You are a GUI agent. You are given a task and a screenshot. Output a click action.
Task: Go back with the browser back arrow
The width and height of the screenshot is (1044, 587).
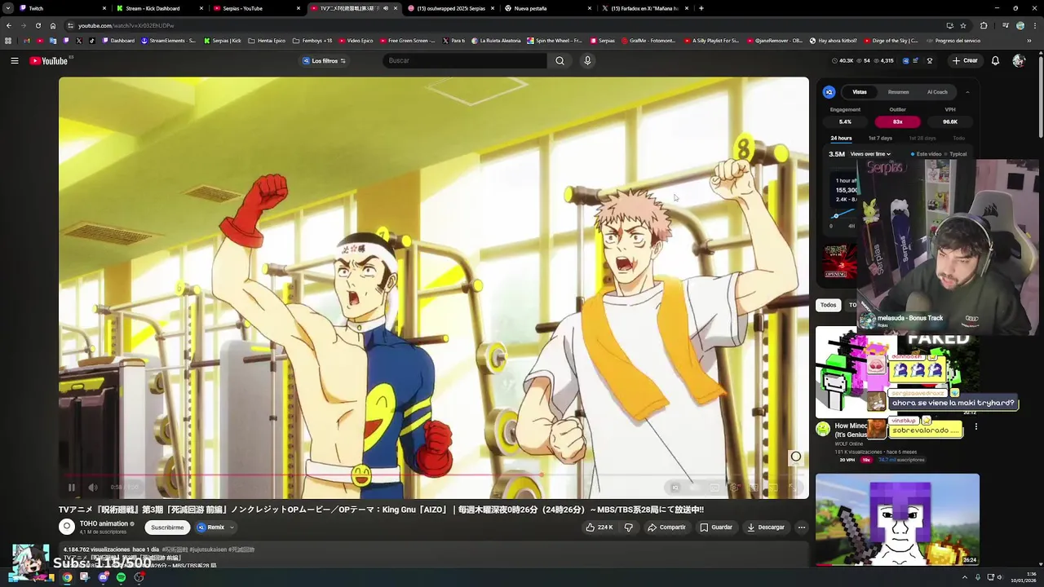coord(9,25)
